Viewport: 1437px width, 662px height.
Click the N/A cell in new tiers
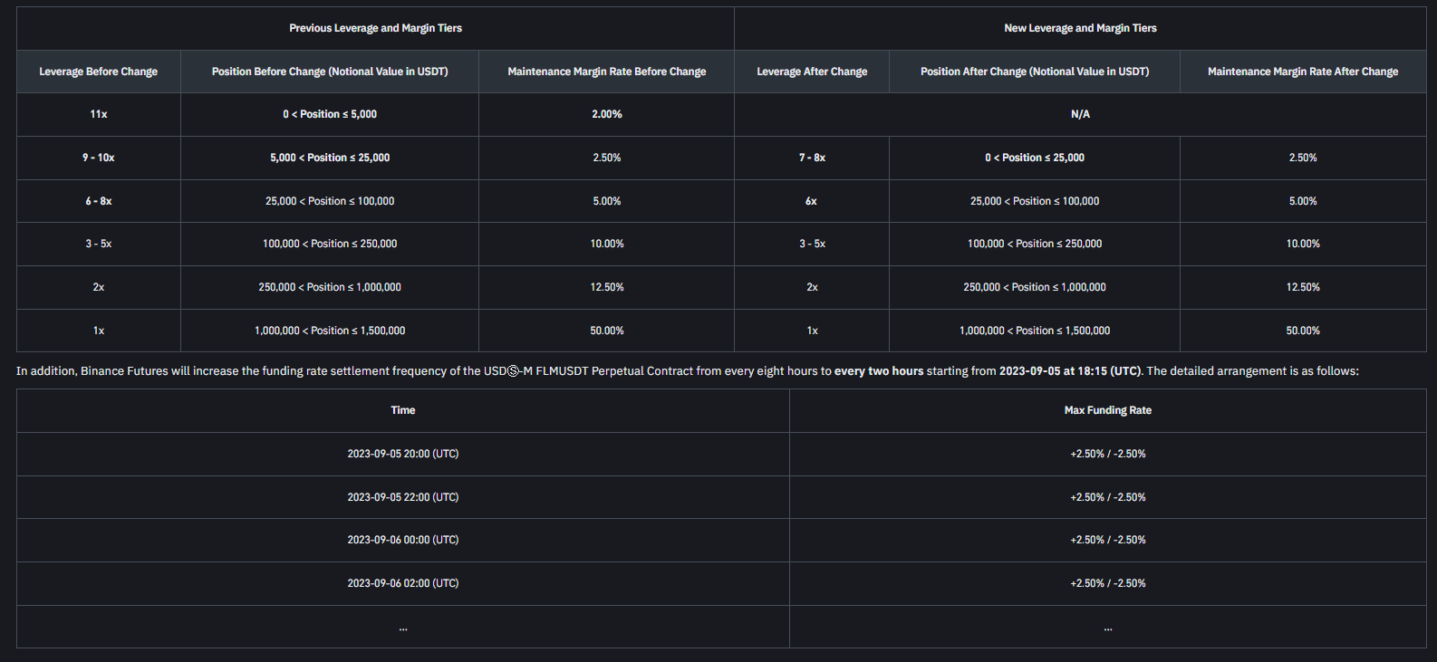1080,114
